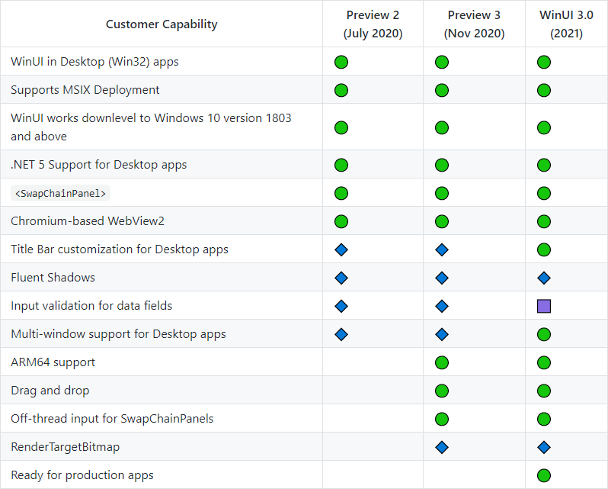
Task: Select the Preview 2 (July 2020) header
Action: 373,24
